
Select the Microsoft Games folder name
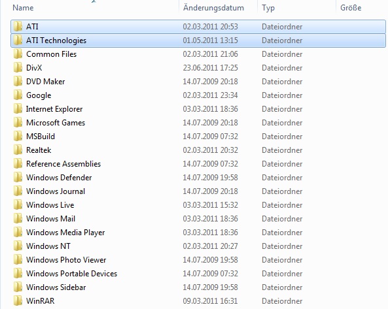56,123
